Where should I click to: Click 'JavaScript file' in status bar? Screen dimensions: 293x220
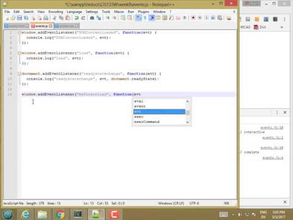[13, 204]
